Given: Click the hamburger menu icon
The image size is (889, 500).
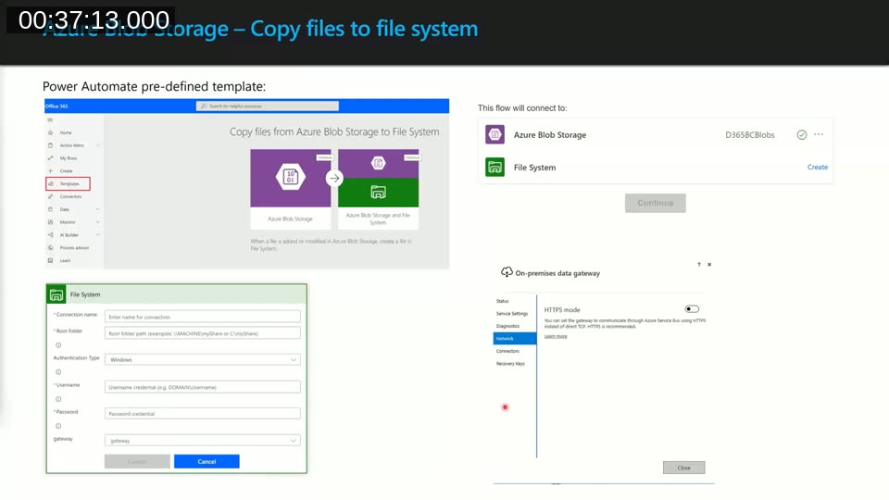Looking at the screenshot, I should point(50,120).
